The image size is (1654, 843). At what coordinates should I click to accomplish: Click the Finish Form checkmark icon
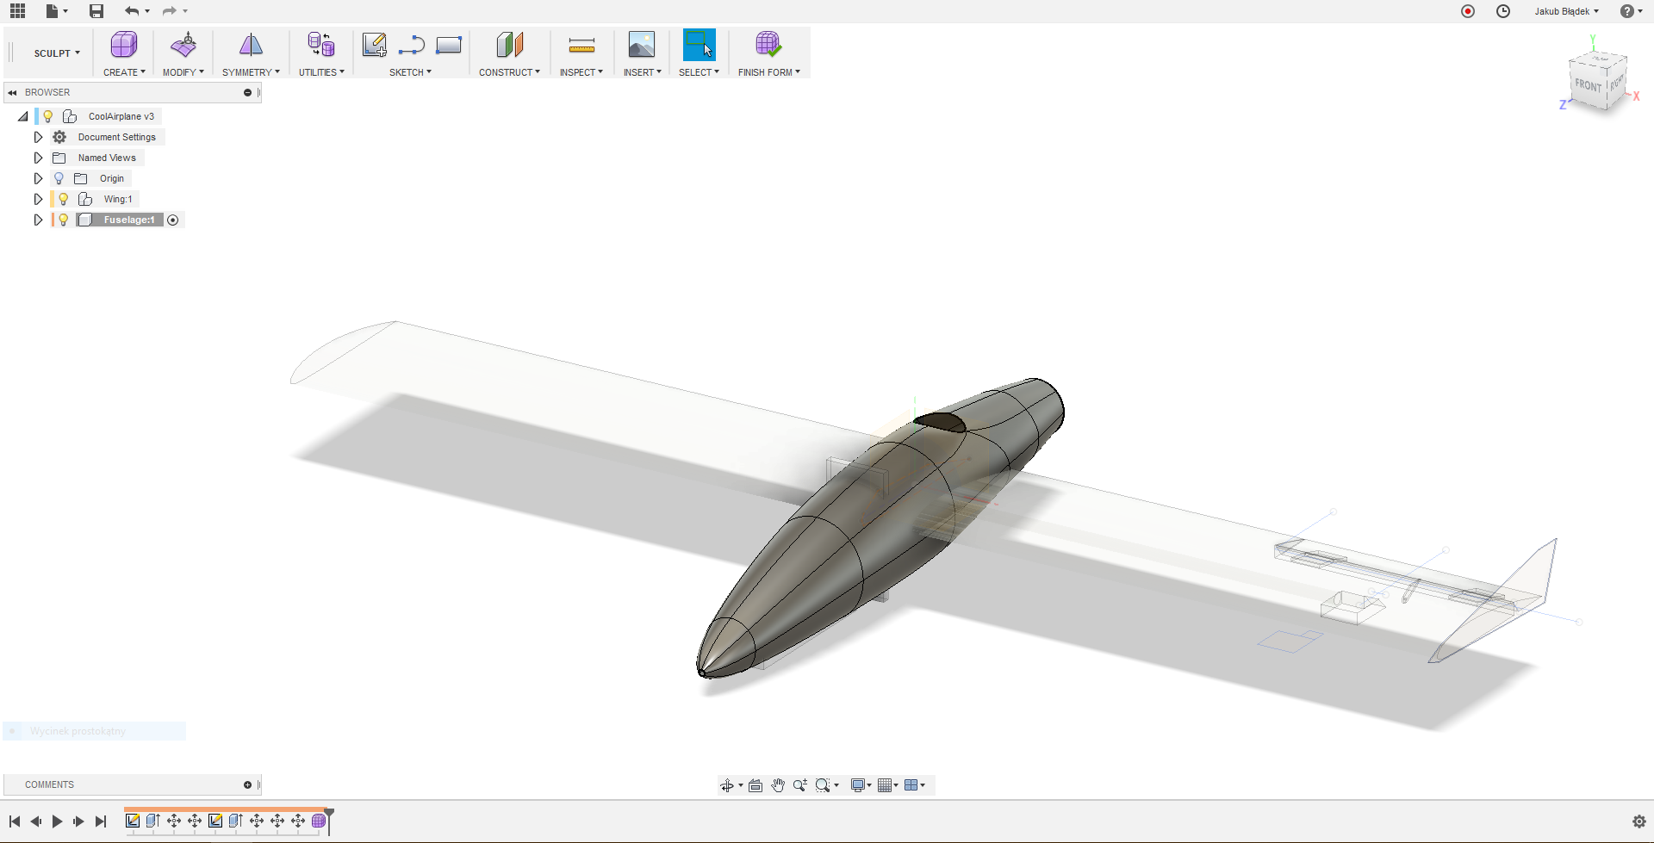coord(768,45)
